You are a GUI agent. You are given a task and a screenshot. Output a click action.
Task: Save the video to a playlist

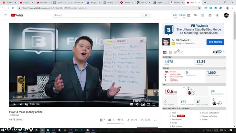(145, 120)
